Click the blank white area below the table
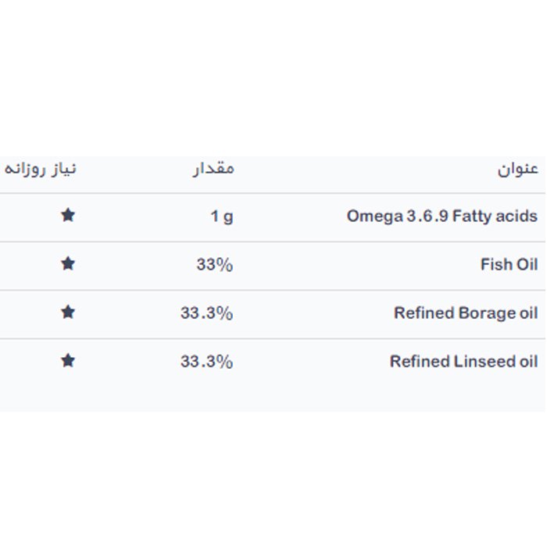The width and height of the screenshot is (547, 547). 273,477
